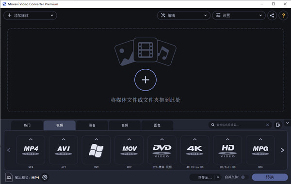This screenshot has width=291, height=184.
Task: Toggle the merge files switch
Action: [244, 177]
